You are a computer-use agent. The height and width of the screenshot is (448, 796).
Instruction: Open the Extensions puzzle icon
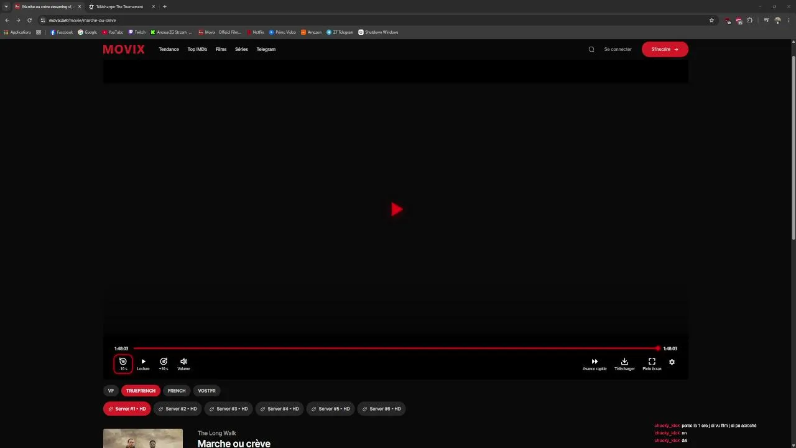point(750,20)
